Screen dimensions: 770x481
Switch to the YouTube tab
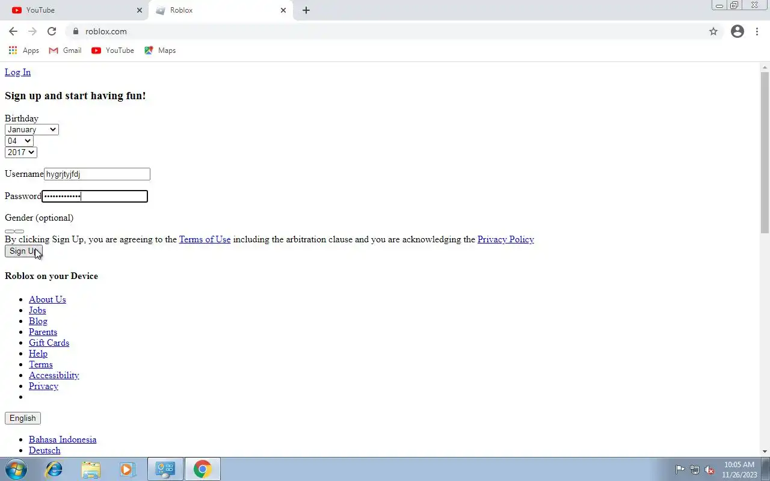pos(75,10)
